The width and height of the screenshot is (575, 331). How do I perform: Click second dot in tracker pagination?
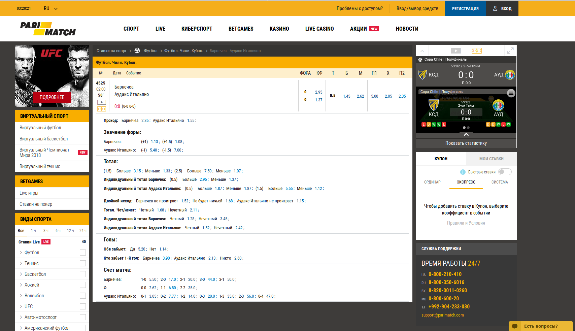pos(468,128)
